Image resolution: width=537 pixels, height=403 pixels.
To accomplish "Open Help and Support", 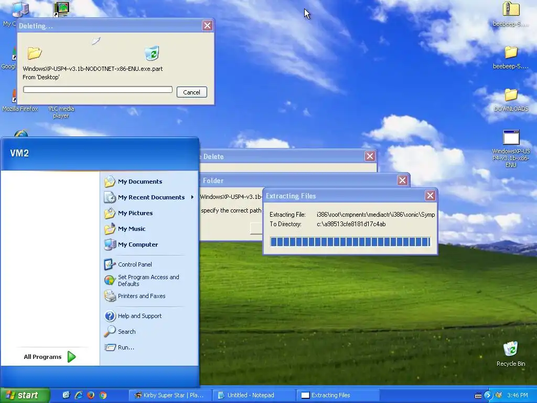I will tap(133, 316).
